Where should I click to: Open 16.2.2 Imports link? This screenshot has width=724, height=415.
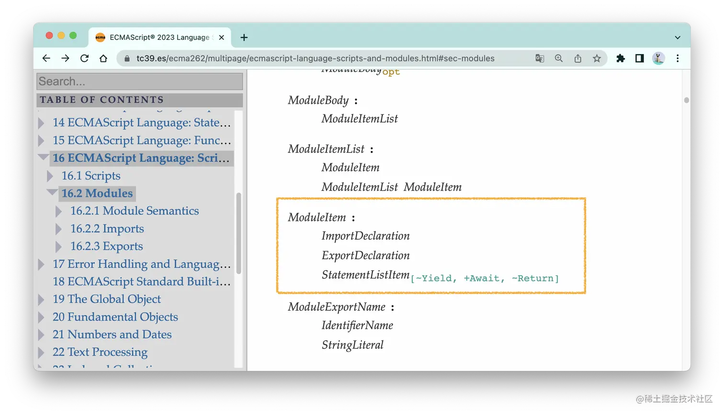pyautogui.click(x=107, y=229)
